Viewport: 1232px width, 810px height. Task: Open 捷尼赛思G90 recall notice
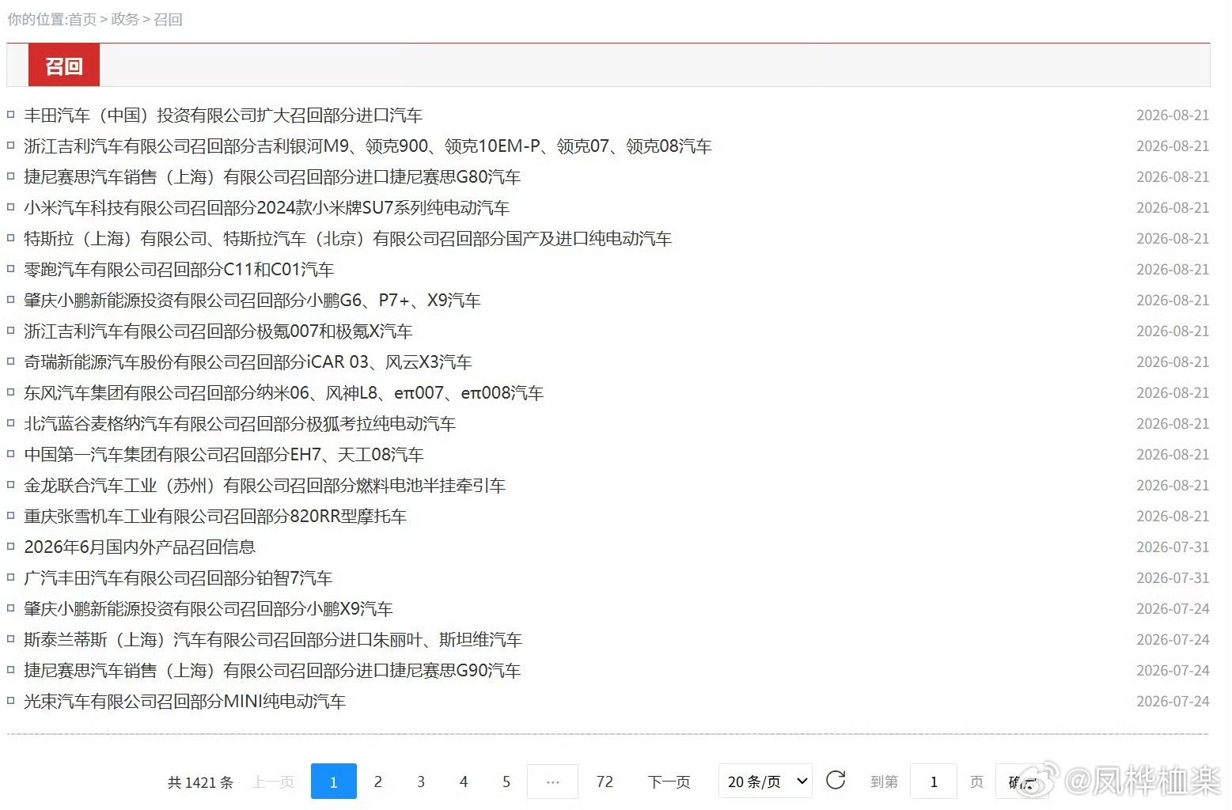click(x=272, y=671)
